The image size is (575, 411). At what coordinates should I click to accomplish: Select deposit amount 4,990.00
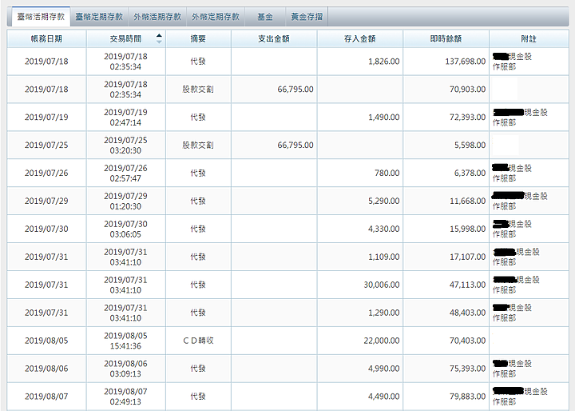tap(384, 369)
